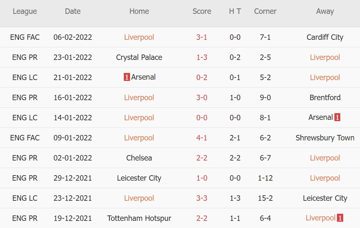Click the Score column header

pyautogui.click(x=202, y=11)
